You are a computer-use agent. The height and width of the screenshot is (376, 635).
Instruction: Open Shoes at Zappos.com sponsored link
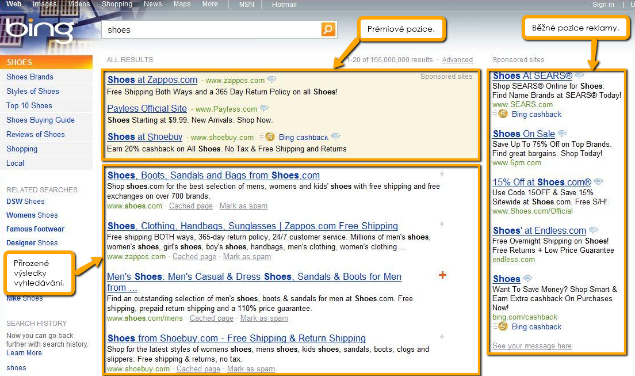coord(152,80)
